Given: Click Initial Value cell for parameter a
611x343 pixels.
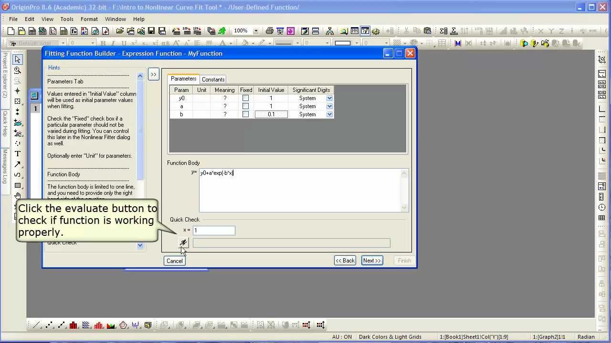Looking at the screenshot, I should pos(271,106).
